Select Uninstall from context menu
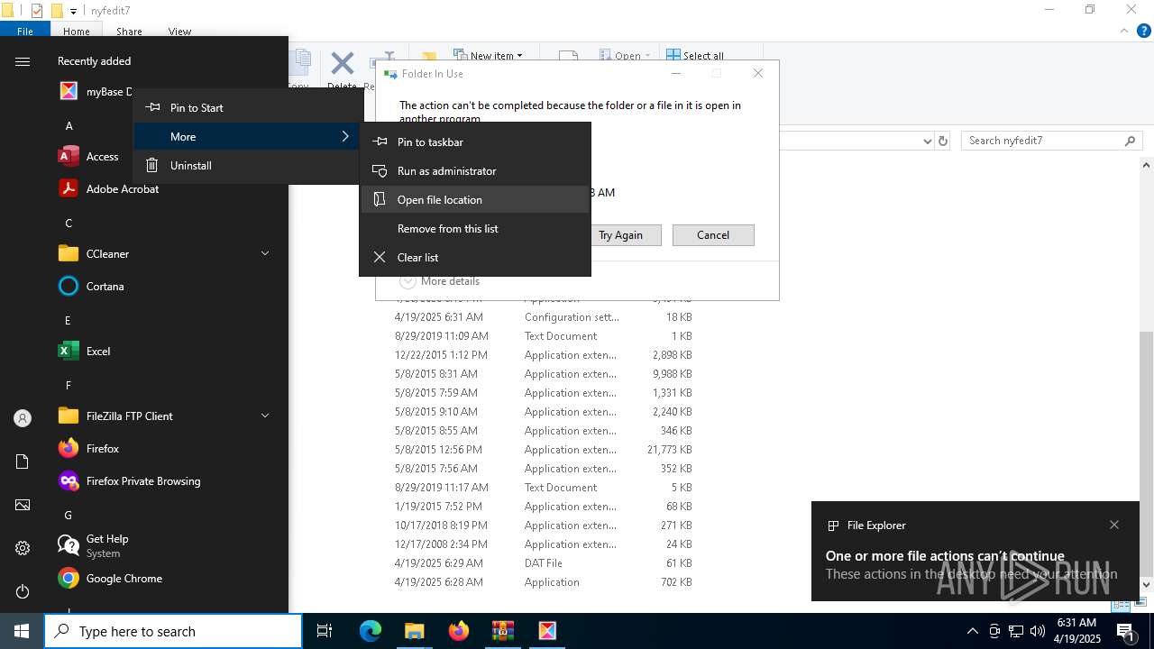 point(247,165)
